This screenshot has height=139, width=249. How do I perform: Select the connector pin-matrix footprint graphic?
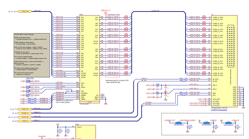pyautogui.click(x=231, y=46)
